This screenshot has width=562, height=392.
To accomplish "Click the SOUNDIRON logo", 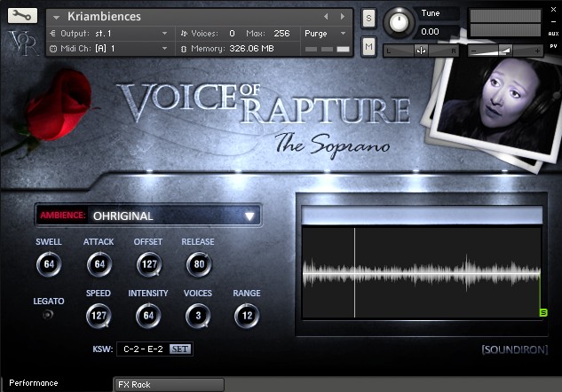I will 514,349.
